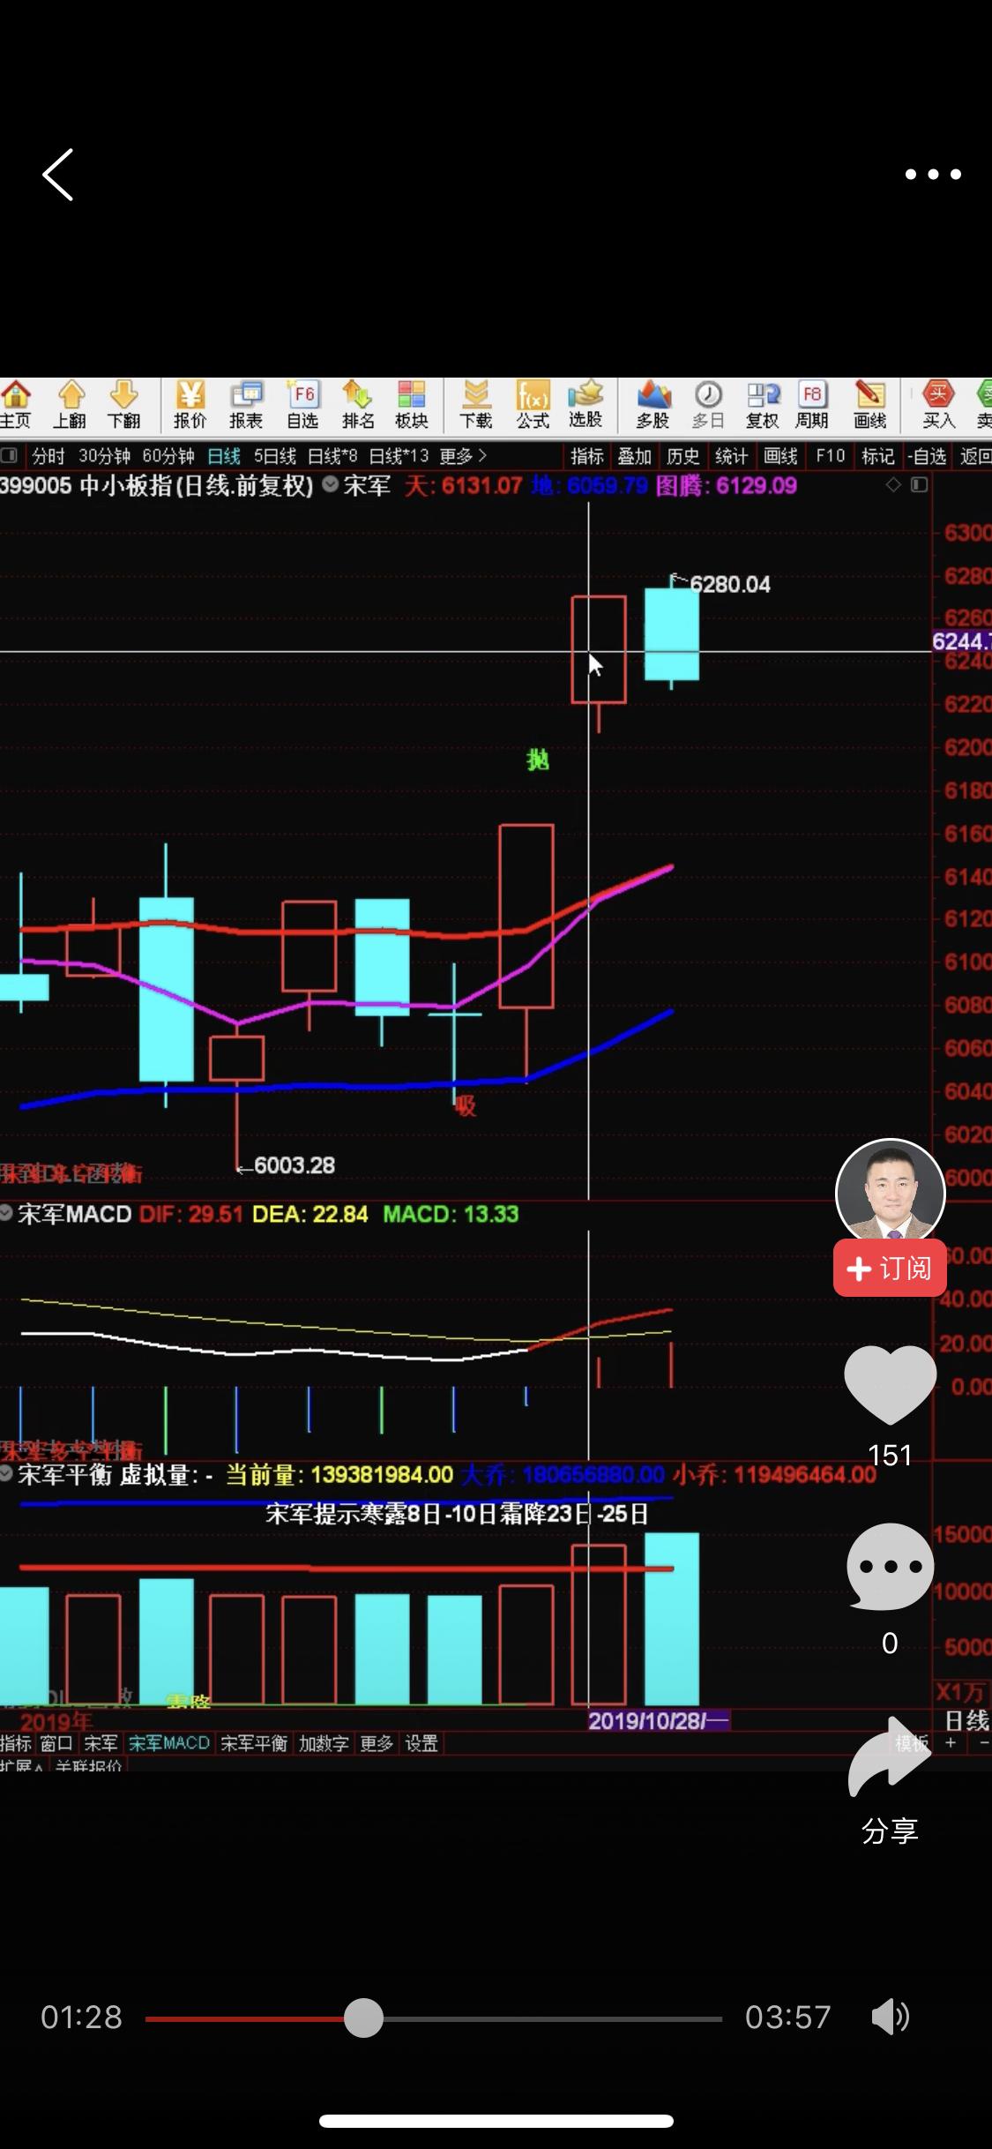Toggle the video volume speaker icon
992x2149 pixels.
[890, 2017]
